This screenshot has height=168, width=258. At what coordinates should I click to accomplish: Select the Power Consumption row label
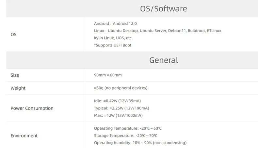pos(32,108)
